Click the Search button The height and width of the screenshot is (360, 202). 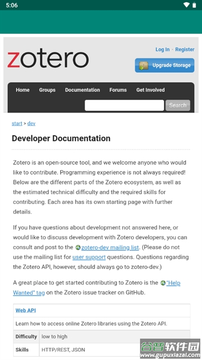coord(178,105)
